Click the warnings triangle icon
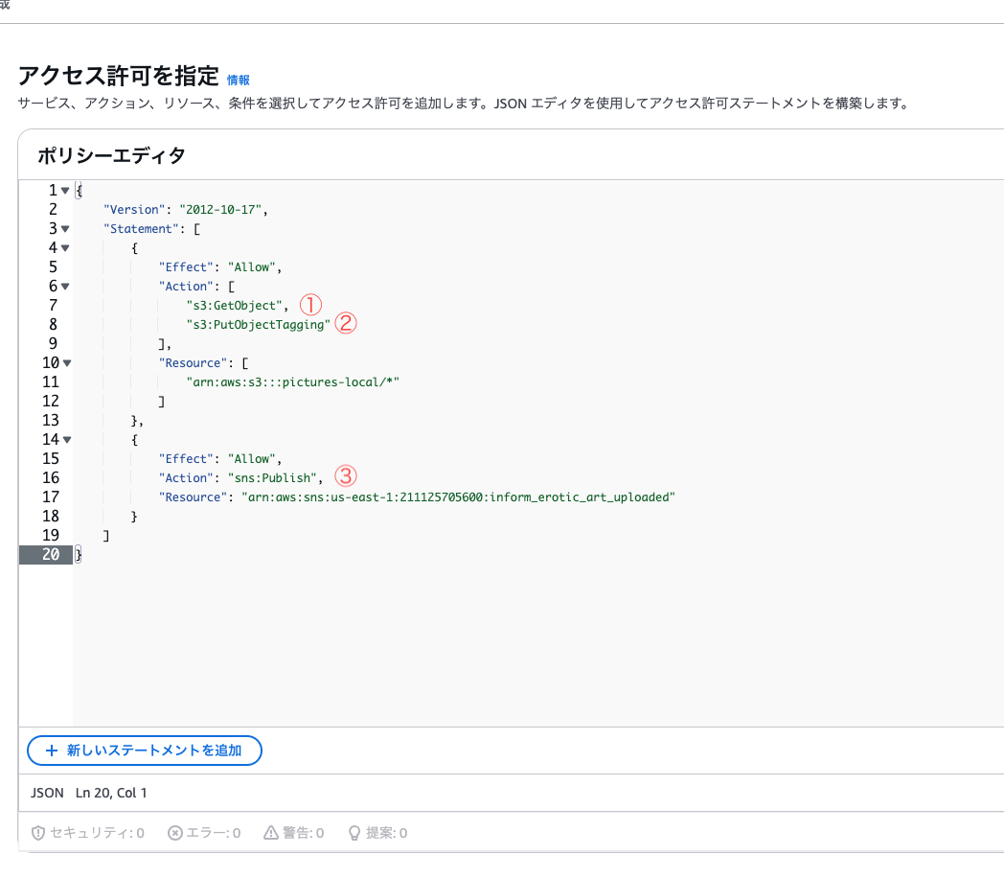This screenshot has height=878, width=1004. (x=271, y=833)
